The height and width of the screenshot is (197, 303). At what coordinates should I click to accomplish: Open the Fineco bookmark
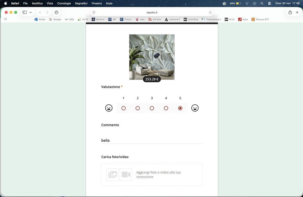[126, 20]
